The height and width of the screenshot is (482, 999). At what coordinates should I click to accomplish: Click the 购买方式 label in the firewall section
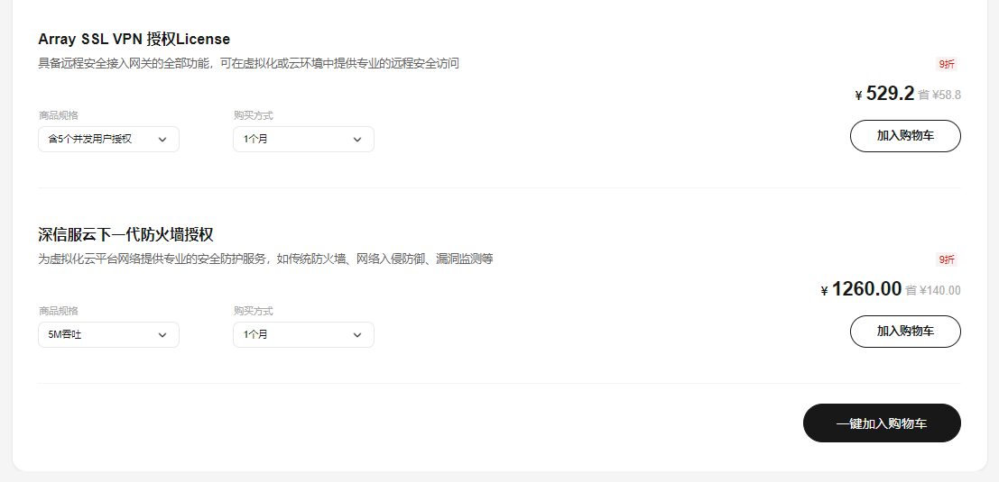click(x=253, y=311)
